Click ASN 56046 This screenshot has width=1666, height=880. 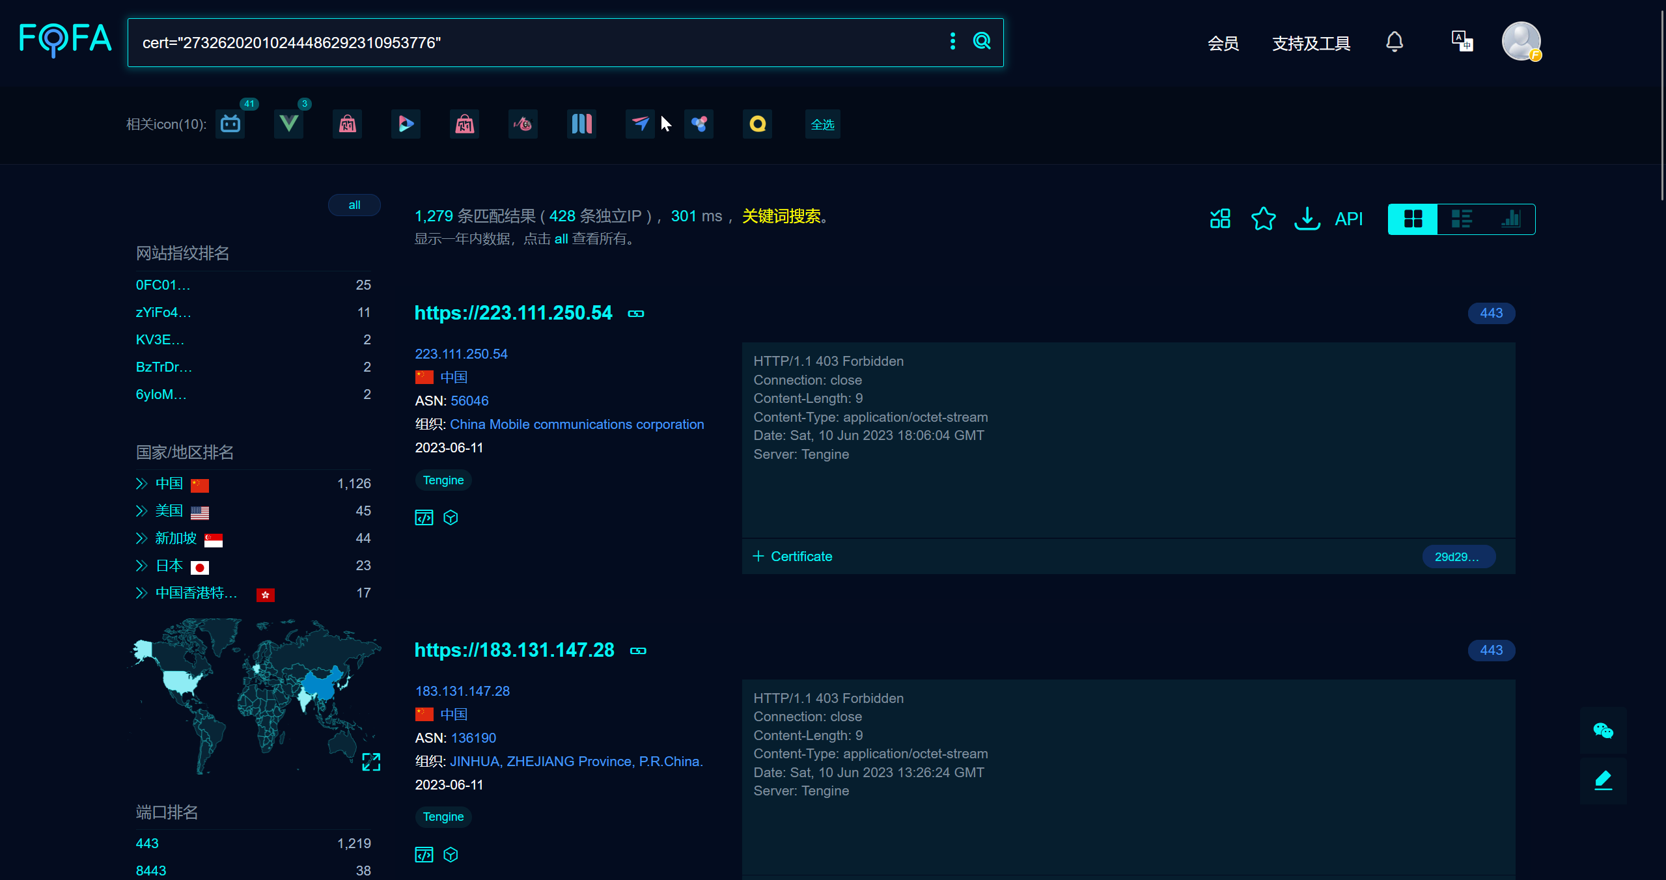(x=469, y=401)
